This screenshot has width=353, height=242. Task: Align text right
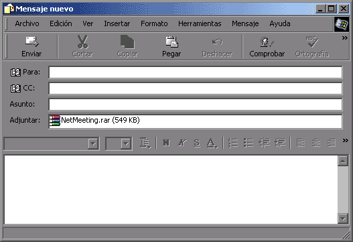pyautogui.click(x=332, y=143)
